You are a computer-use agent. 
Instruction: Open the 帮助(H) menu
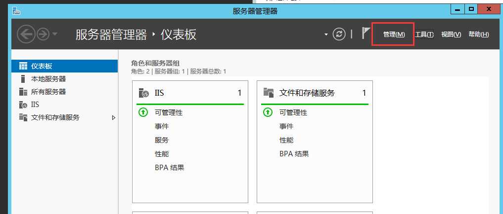(478, 35)
